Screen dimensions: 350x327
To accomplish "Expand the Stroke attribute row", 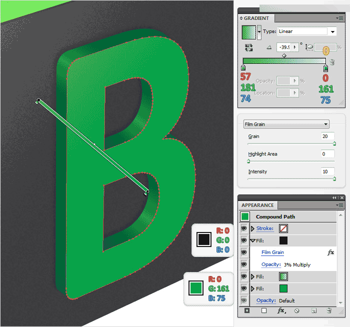I will 252,228.
